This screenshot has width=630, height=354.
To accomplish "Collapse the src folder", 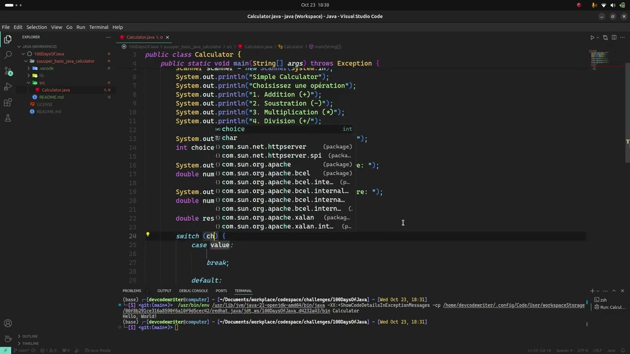I will click(42, 83).
